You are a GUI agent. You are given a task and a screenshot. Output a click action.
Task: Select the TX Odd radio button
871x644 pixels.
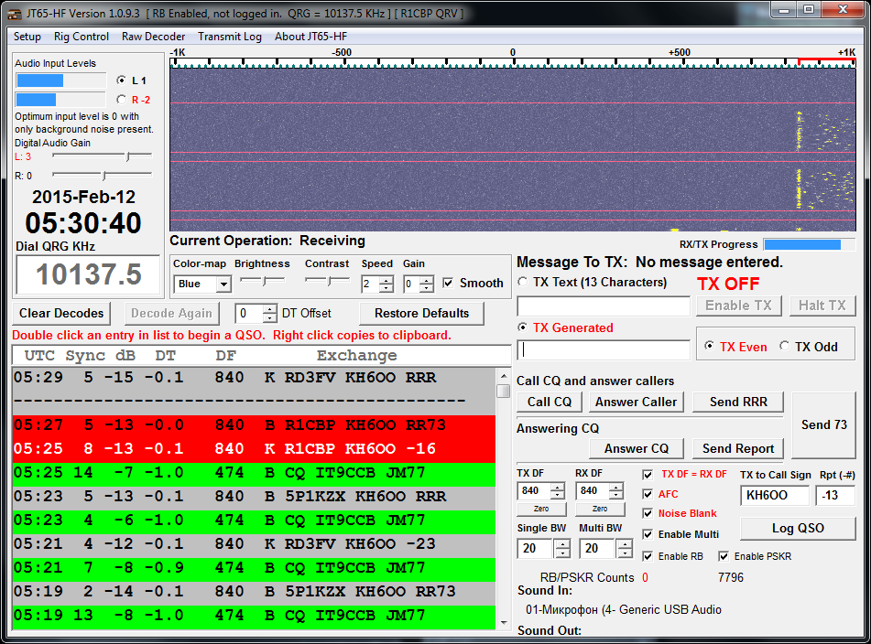785,347
